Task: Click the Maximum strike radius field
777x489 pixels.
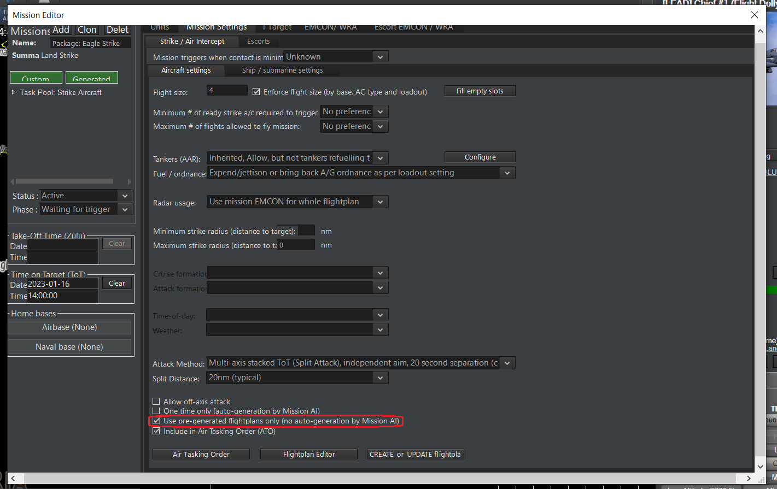Action: tap(296, 245)
